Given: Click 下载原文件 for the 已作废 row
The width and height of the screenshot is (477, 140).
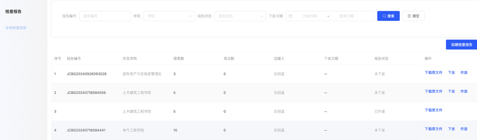Looking at the screenshot, I should tap(433, 110).
